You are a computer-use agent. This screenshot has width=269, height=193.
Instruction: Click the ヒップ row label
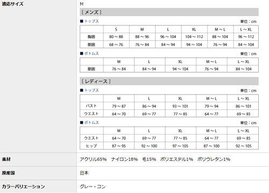(x=91, y=146)
